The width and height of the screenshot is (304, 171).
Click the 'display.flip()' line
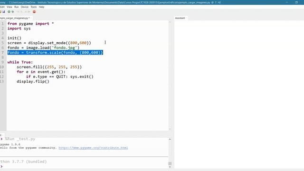coord(33,81)
